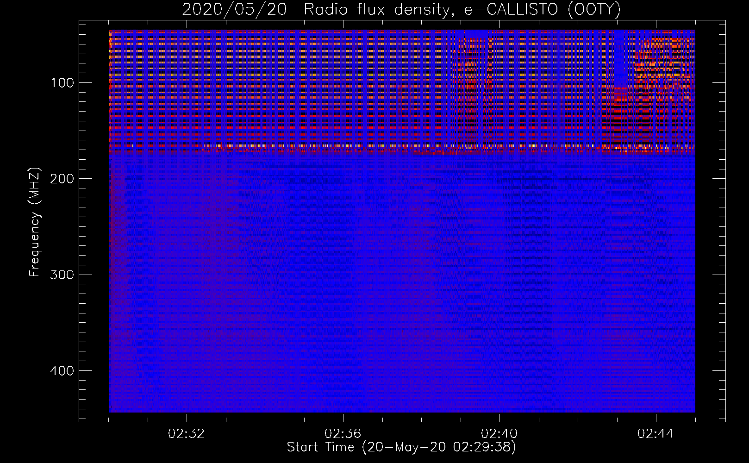Click the 02:44 time tick label
Image resolution: width=749 pixels, height=463 pixels.
(656, 434)
